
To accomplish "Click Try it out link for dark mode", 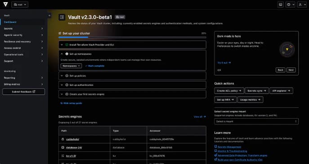I will pyautogui.click(x=224, y=62).
